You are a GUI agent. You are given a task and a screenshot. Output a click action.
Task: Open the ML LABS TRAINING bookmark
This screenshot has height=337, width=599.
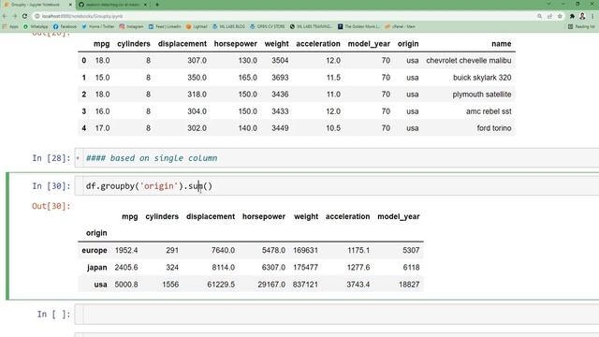pos(311,26)
